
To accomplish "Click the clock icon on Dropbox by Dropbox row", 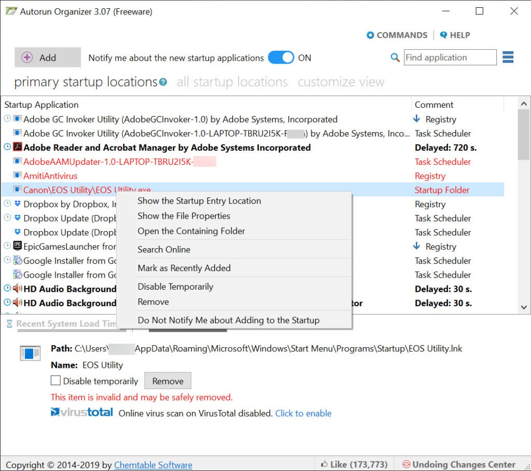I will click(x=7, y=204).
